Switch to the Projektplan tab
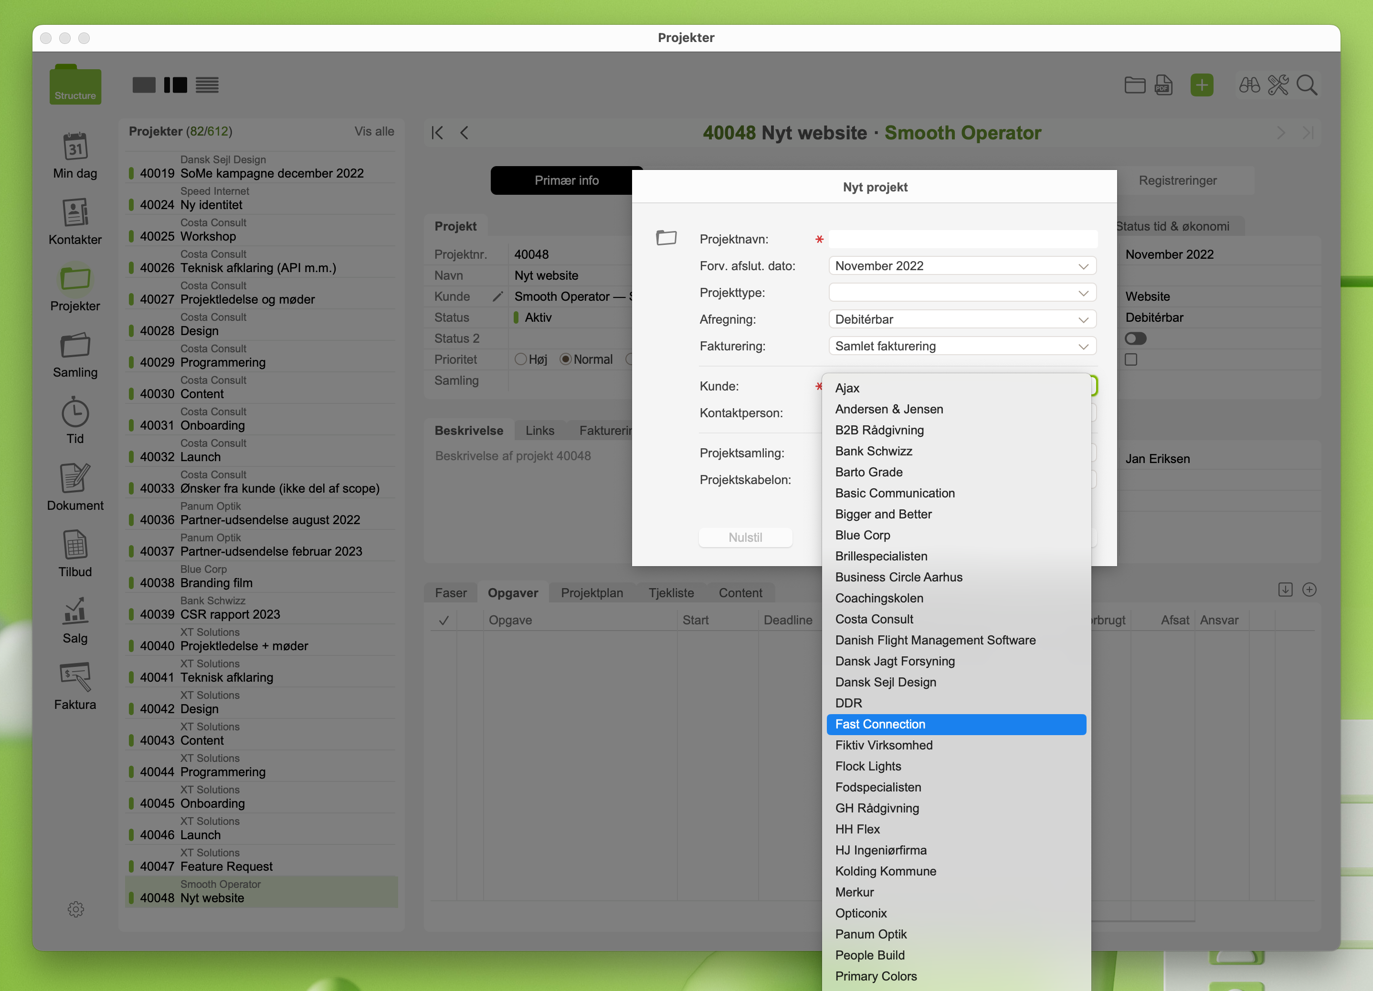Image resolution: width=1373 pixels, height=991 pixels. [591, 593]
